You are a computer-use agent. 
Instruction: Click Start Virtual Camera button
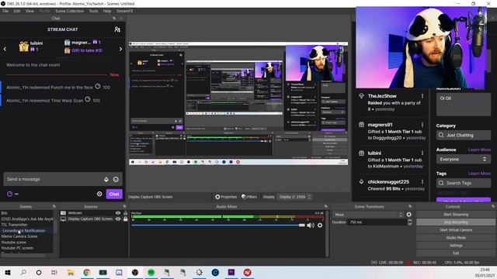click(x=456, y=230)
